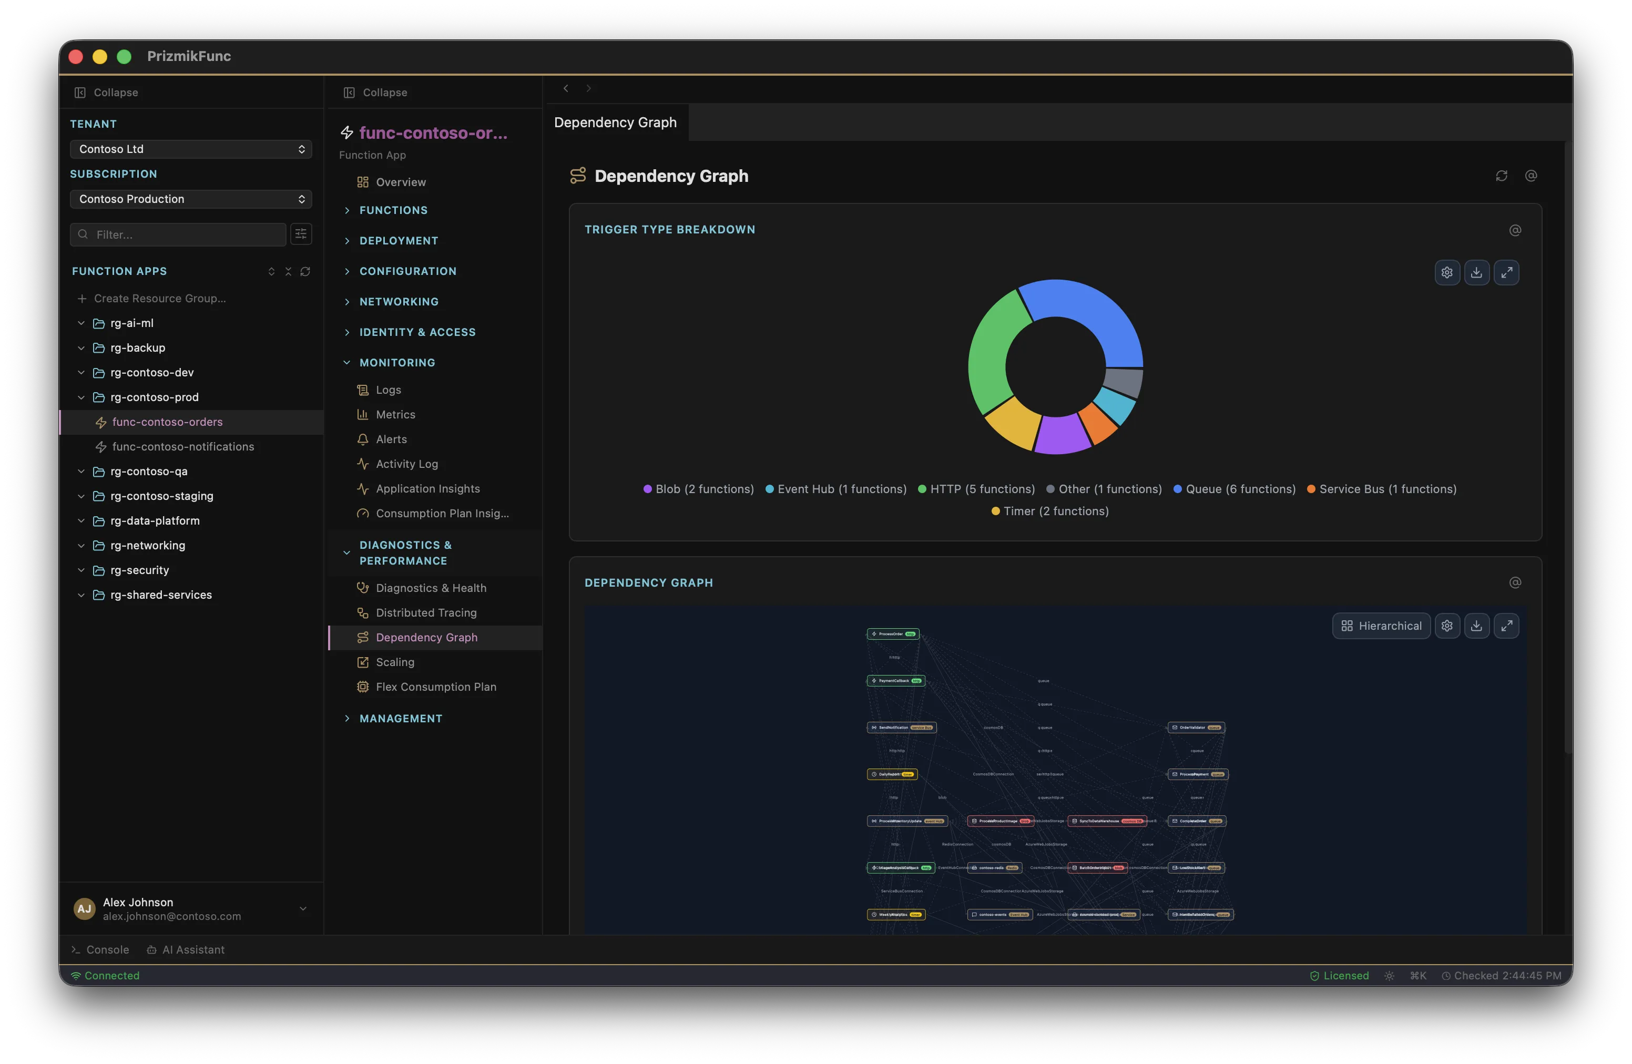1632x1064 pixels.
Task: Click inside the Filter input field
Action: click(x=178, y=234)
